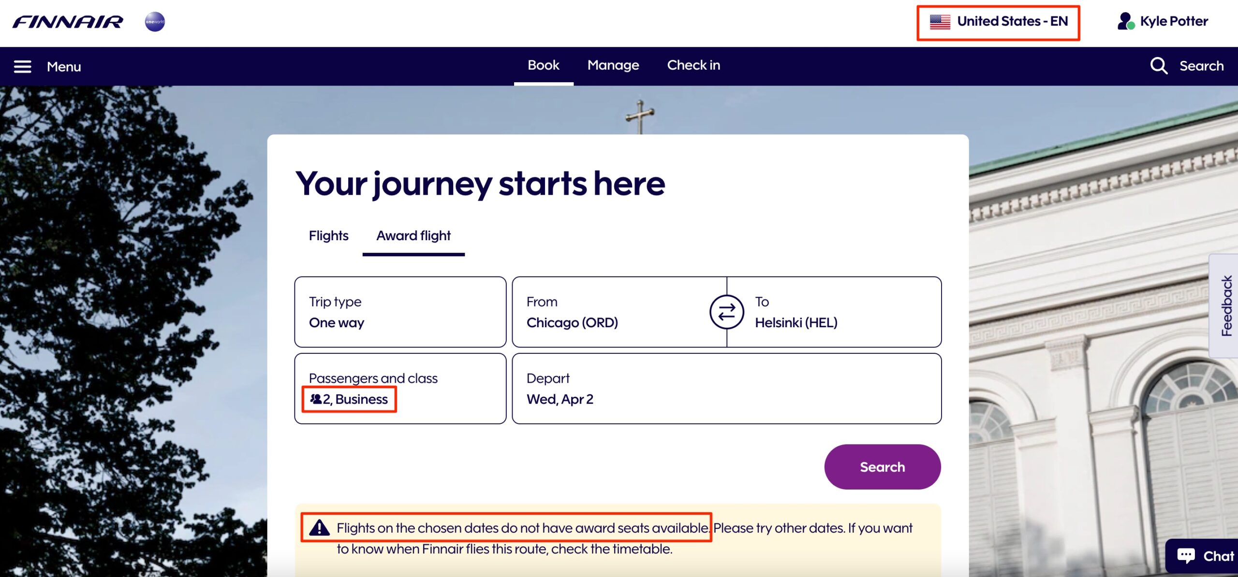Click the oneworld alliance icon
The width and height of the screenshot is (1238, 577).
(x=155, y=22)
